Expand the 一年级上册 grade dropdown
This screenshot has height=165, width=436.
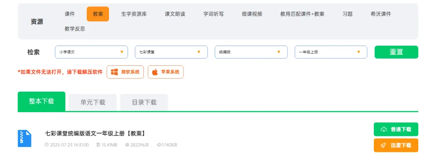tap(331, 52)
